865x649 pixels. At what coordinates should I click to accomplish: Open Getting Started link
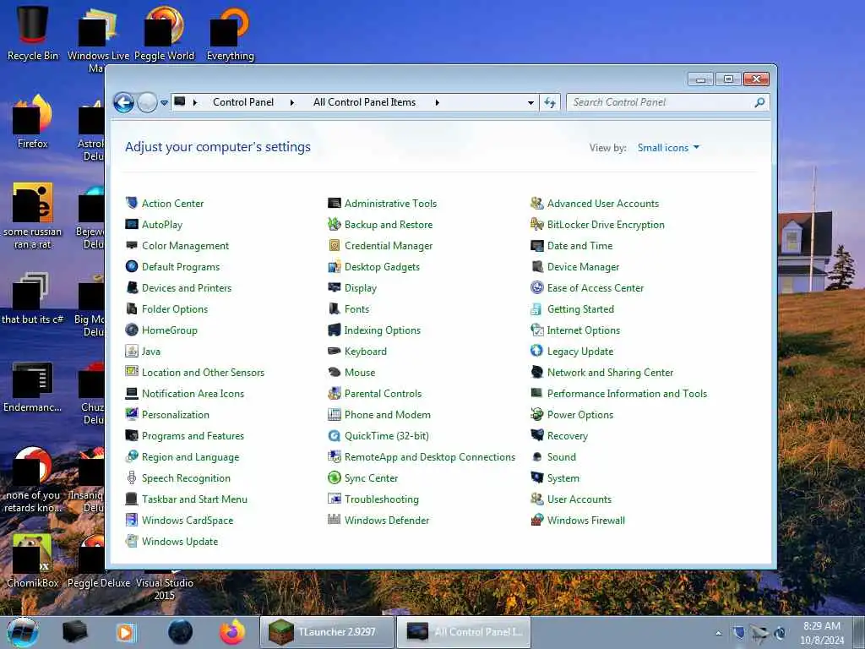point(580,308)
